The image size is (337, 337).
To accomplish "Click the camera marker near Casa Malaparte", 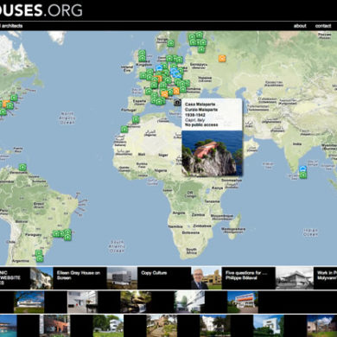I will click(177, 103).
